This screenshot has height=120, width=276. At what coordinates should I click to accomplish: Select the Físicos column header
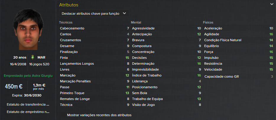pyautogui.click(x=208, y=22)
